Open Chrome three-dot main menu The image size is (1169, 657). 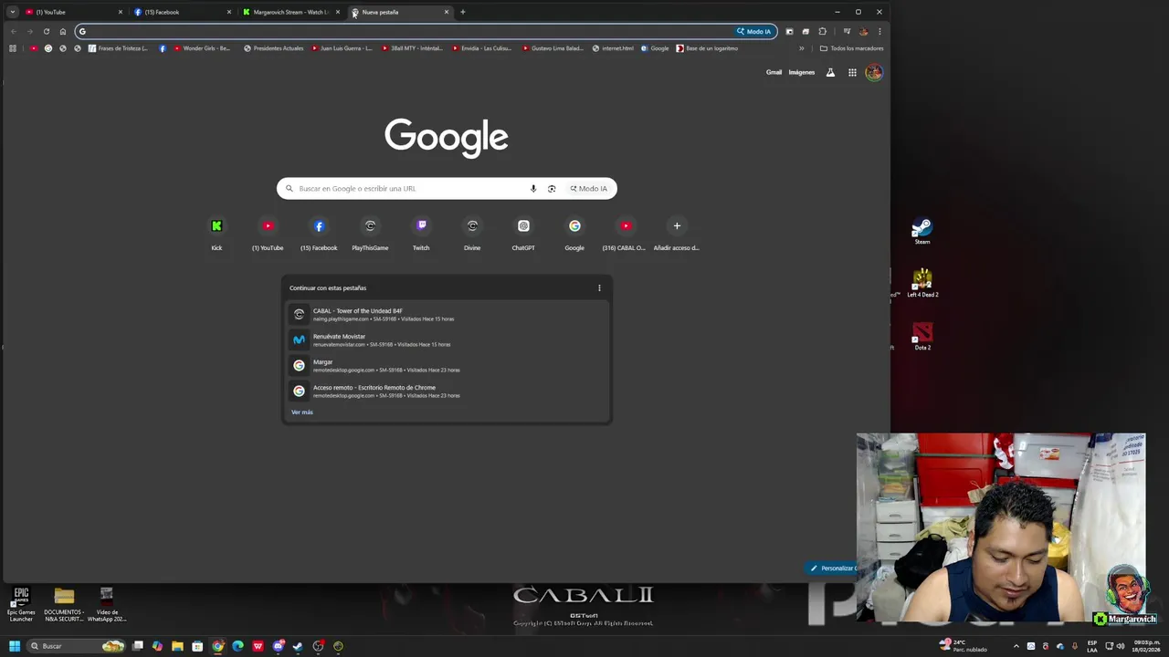coord(879,31)
